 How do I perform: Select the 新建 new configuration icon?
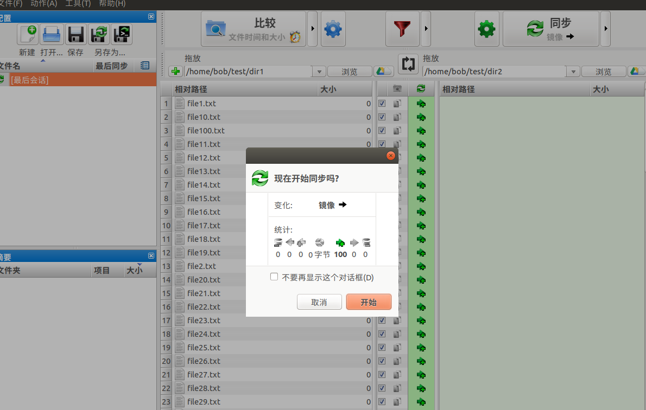(x=28, y=34)
